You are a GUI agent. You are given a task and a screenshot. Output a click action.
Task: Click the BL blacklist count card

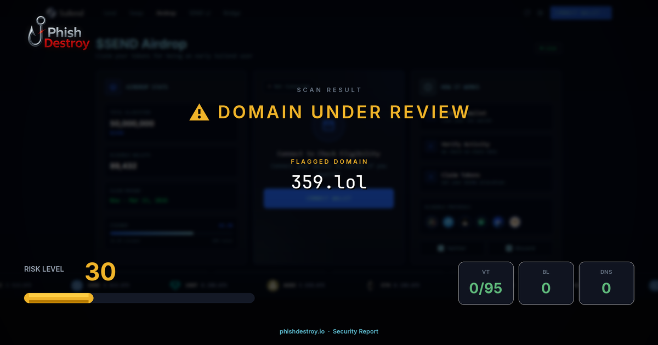click(546, 283)
